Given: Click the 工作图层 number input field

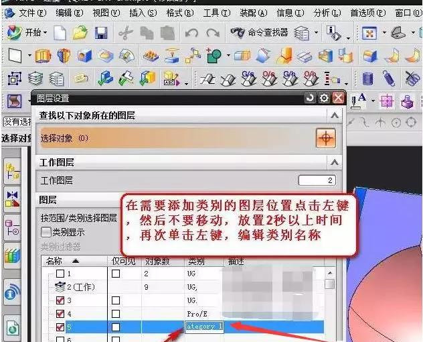Looking at the screenshot, I should click(x=317, y=180).
